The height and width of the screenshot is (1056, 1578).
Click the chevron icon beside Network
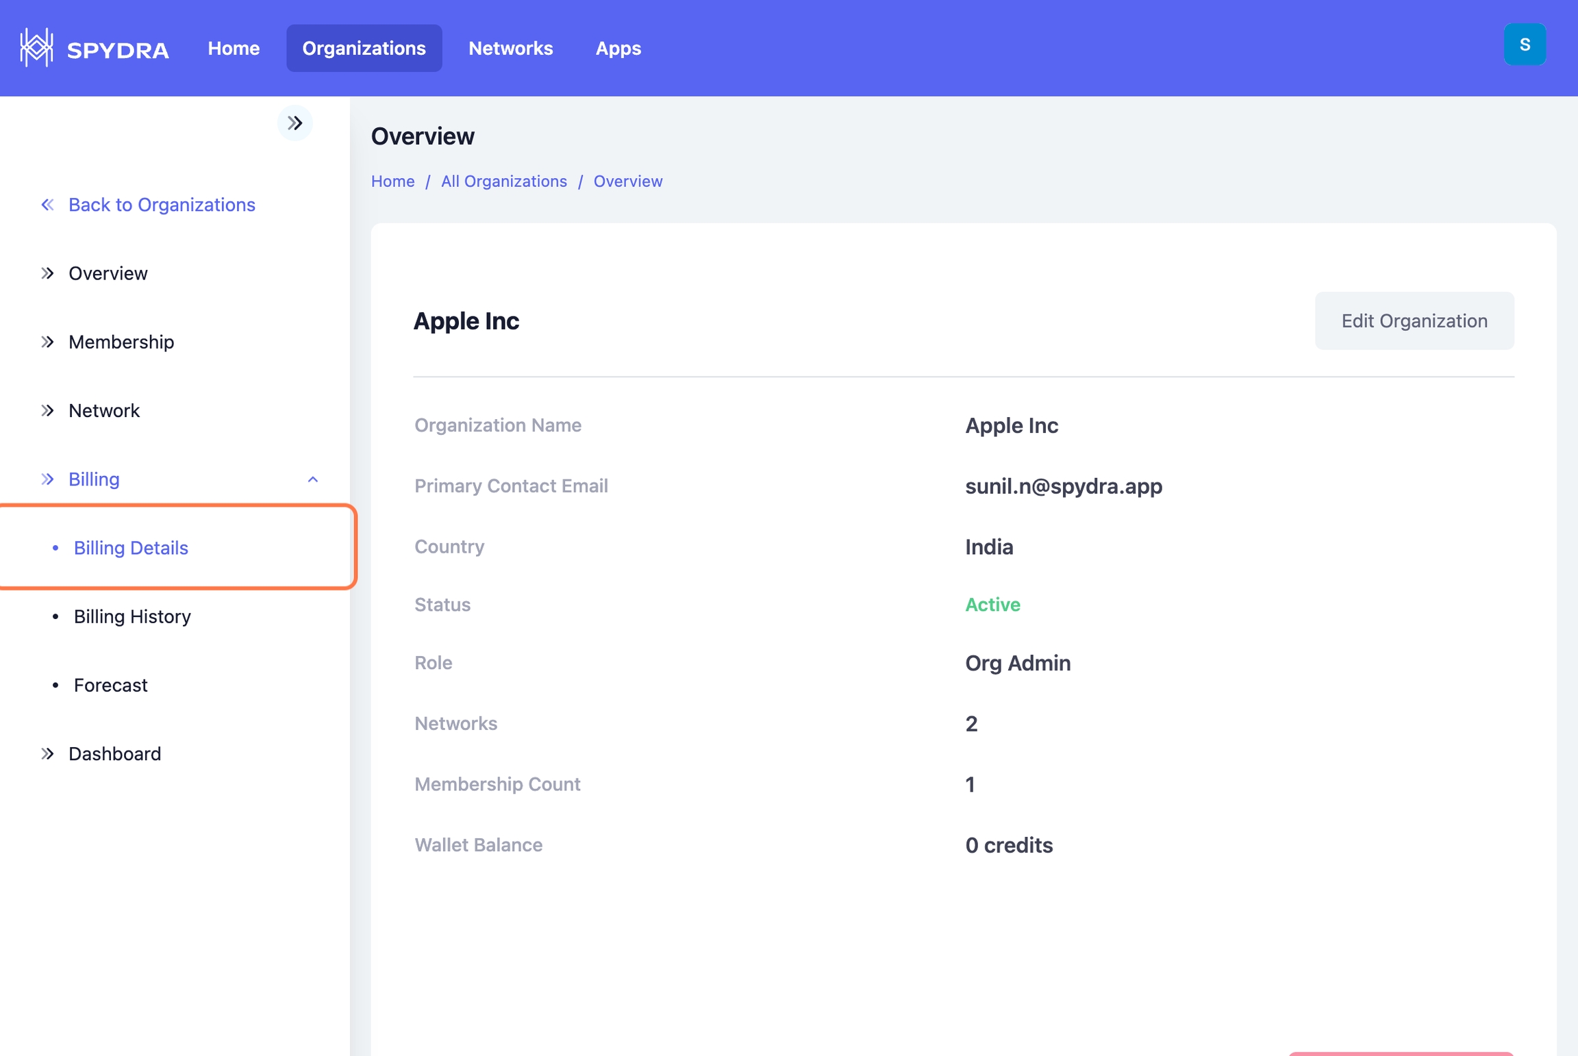[47, 410]
